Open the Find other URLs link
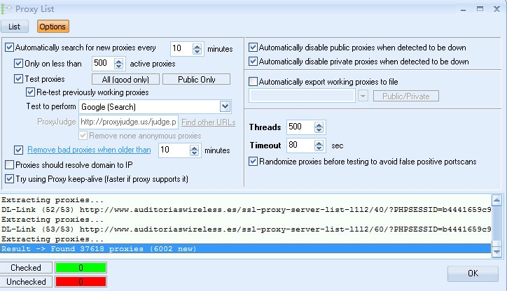This screenshot has width=507, height=291. pos(208,122)
